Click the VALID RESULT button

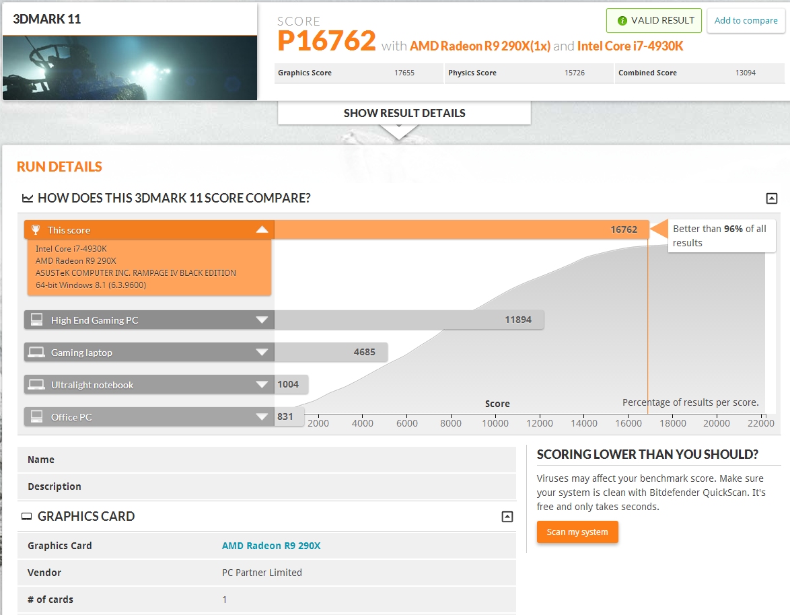tap(654, 21)
